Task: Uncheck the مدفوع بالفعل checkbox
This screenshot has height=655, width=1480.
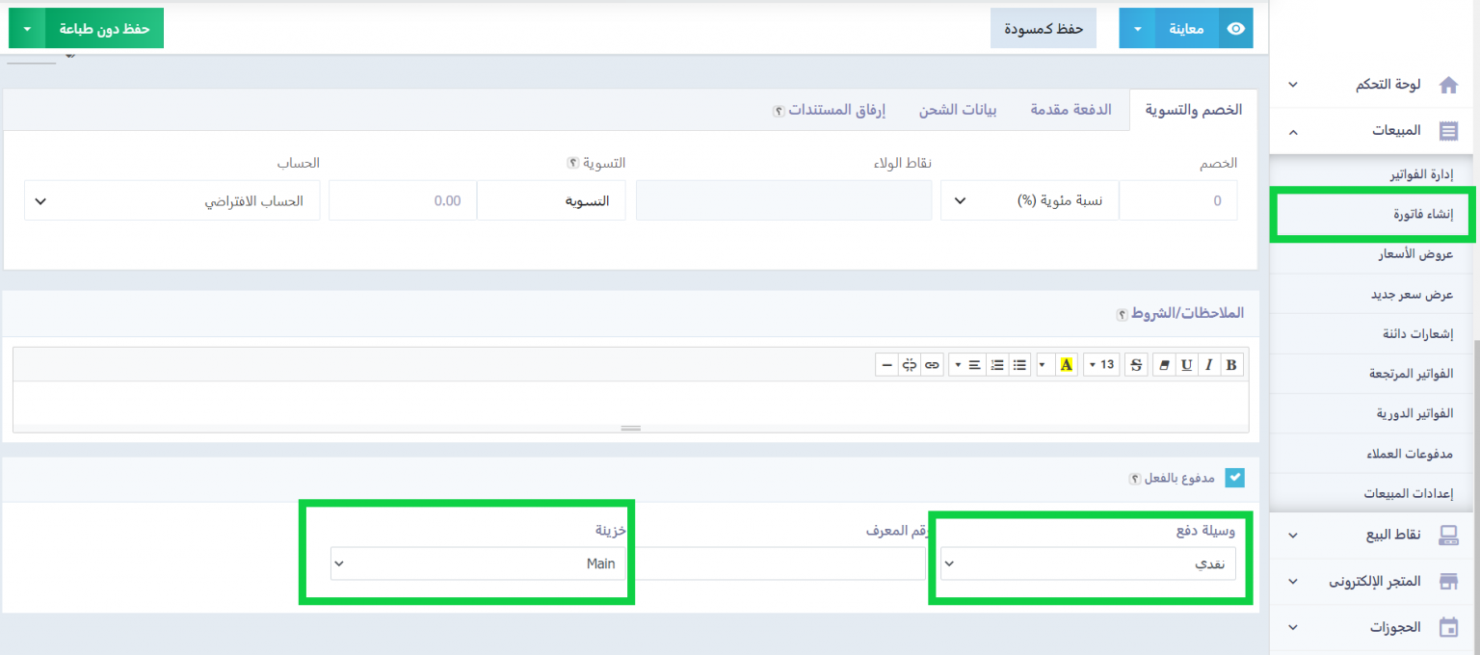Action: 1234,478
